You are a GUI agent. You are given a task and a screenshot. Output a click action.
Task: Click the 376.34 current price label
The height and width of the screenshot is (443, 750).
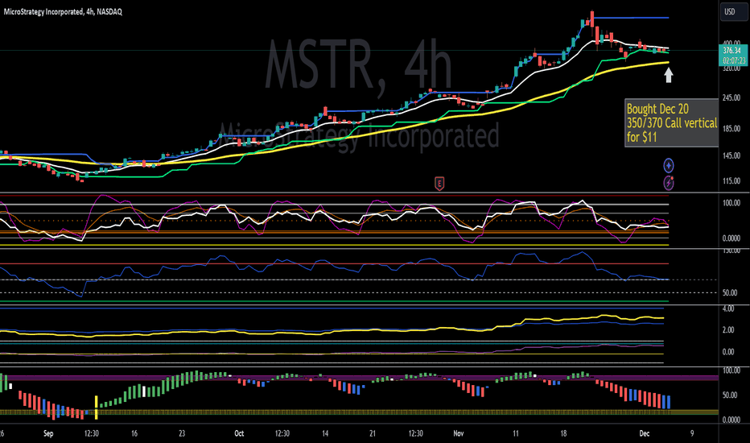pos(731,50)
